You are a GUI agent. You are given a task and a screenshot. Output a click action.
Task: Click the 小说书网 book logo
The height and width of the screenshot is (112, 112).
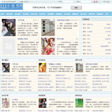pyautogui.click(x=12, y=7)
